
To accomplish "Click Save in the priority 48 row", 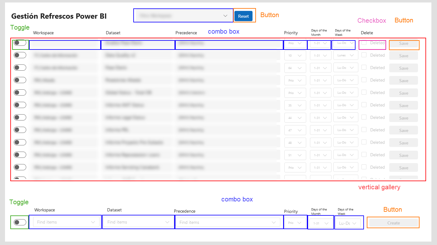I will coord(403,143).
